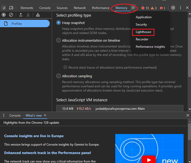The width and height of the screenshot is (191, 163).
Task: Choose Security from overflow menu
Action: (141, 25)
